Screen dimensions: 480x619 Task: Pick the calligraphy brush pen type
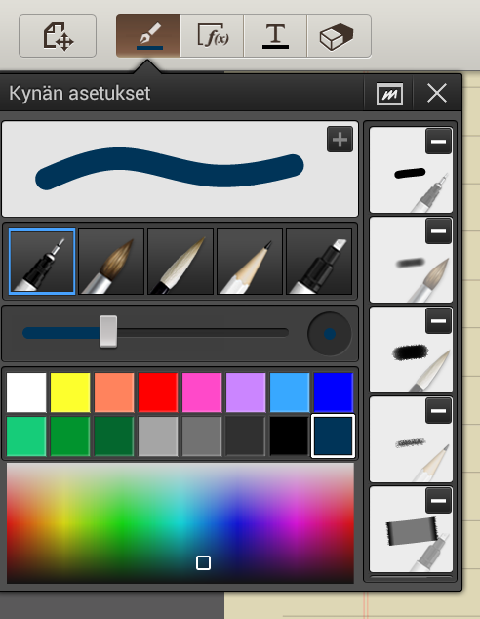(180, 262)
